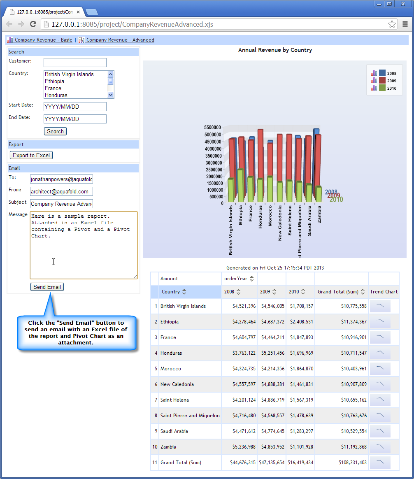This screenshot has width=414, height=479.
Task: Open Company Revenue - Advanced link
Action: click(x=120, y=40)
